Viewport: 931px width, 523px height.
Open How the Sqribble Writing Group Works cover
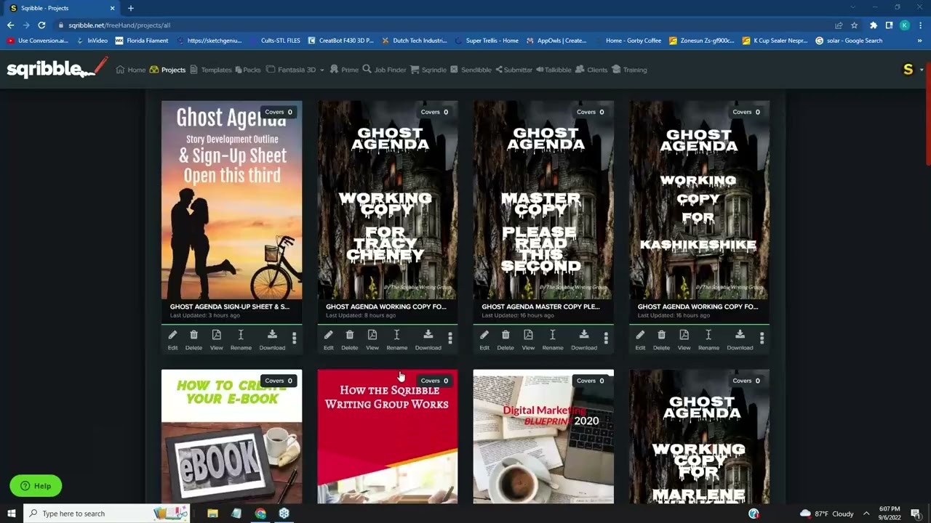[387, 436]
